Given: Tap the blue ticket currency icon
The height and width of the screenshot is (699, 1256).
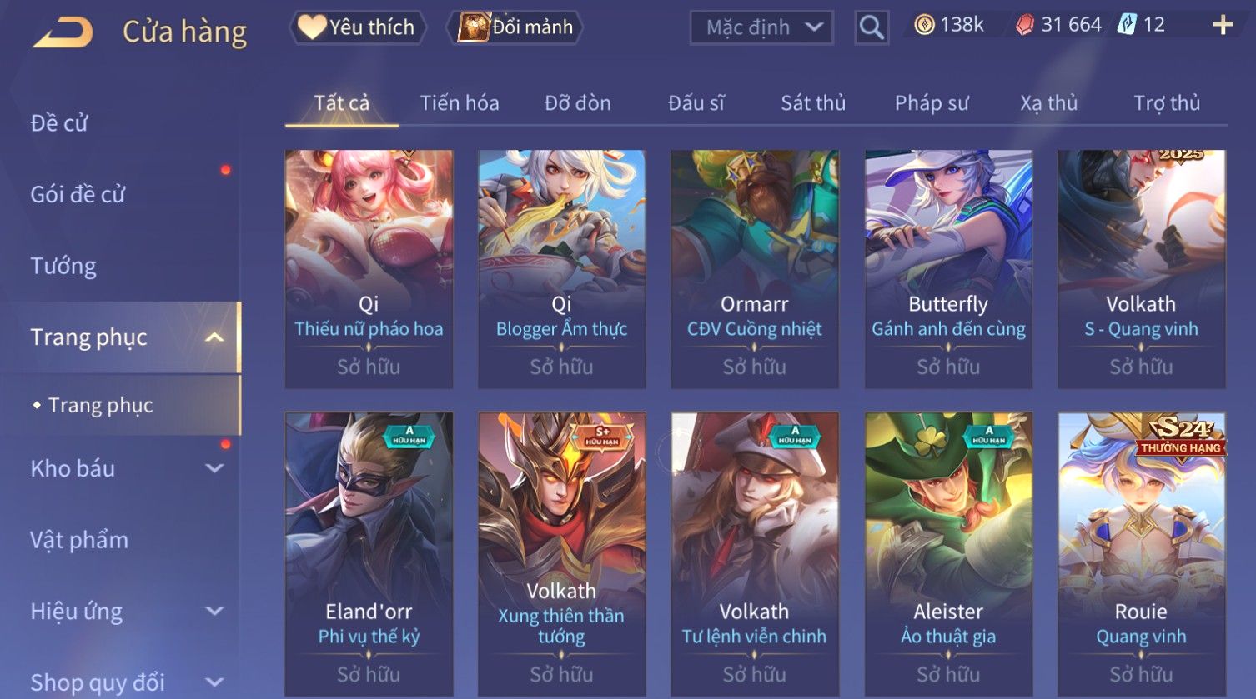Looking at the screenshot, I should pos(1127,25).
